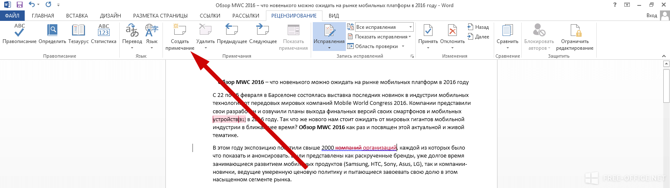Open the Исправления dropdown arrow
670x188 pixels.
(x=329, y=48)
